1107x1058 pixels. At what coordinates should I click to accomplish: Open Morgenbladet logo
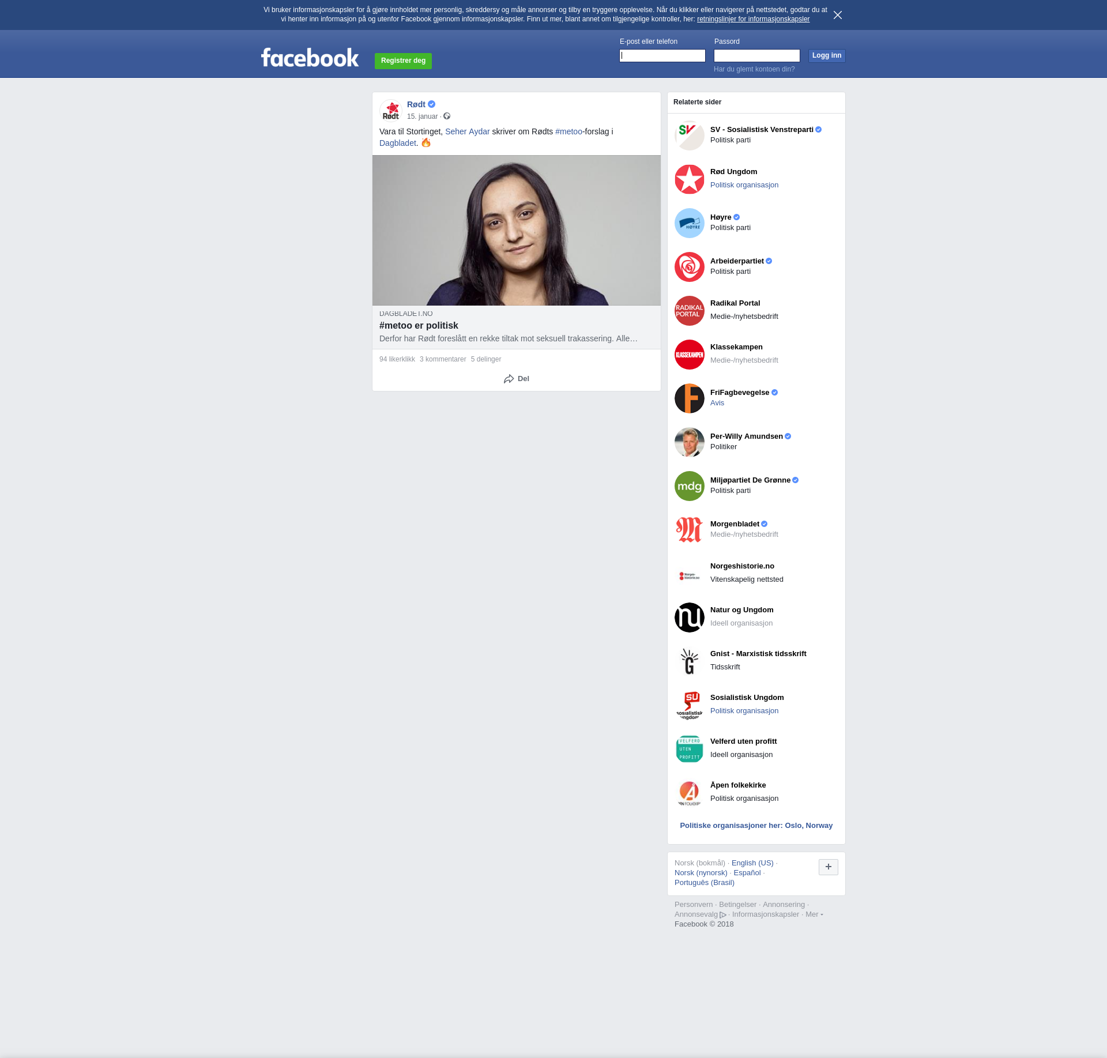[x=690, y=530]
